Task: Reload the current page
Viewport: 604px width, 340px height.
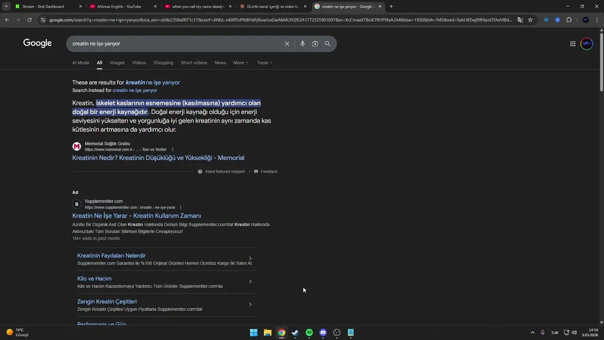Action: pos(29,20)
